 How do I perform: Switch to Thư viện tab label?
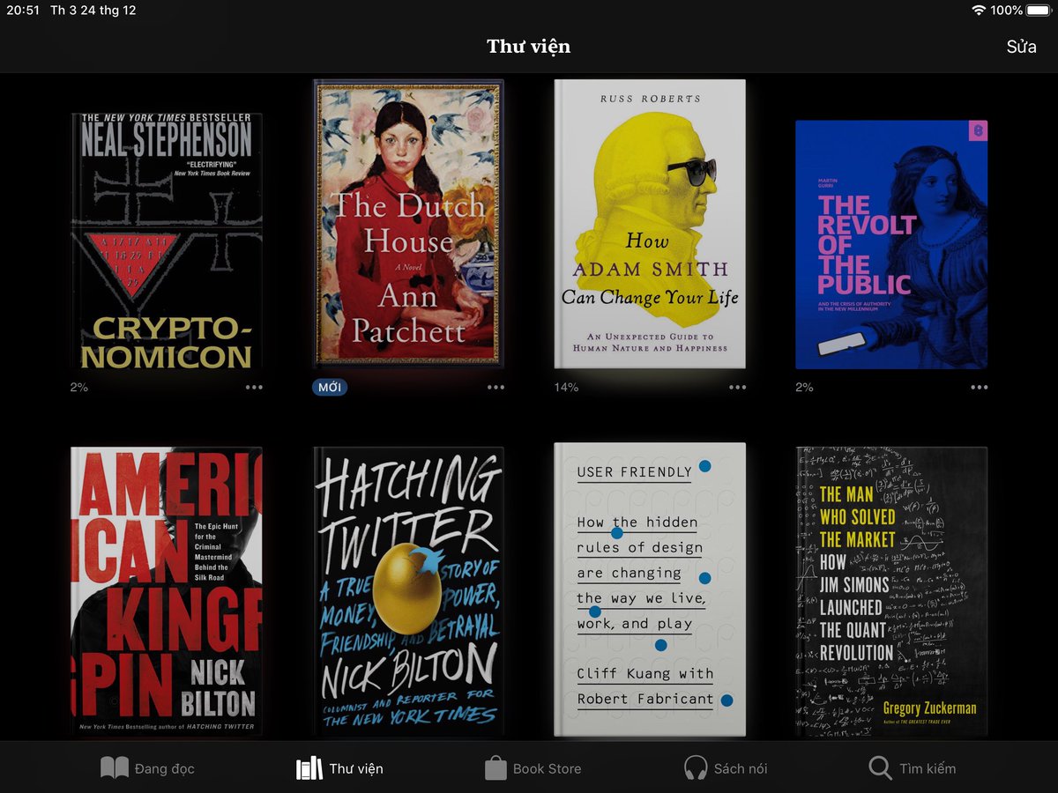[356, 768]
